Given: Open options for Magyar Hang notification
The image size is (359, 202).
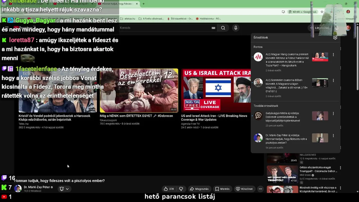Looking at the screenshot, I should (x=333, y=55).
